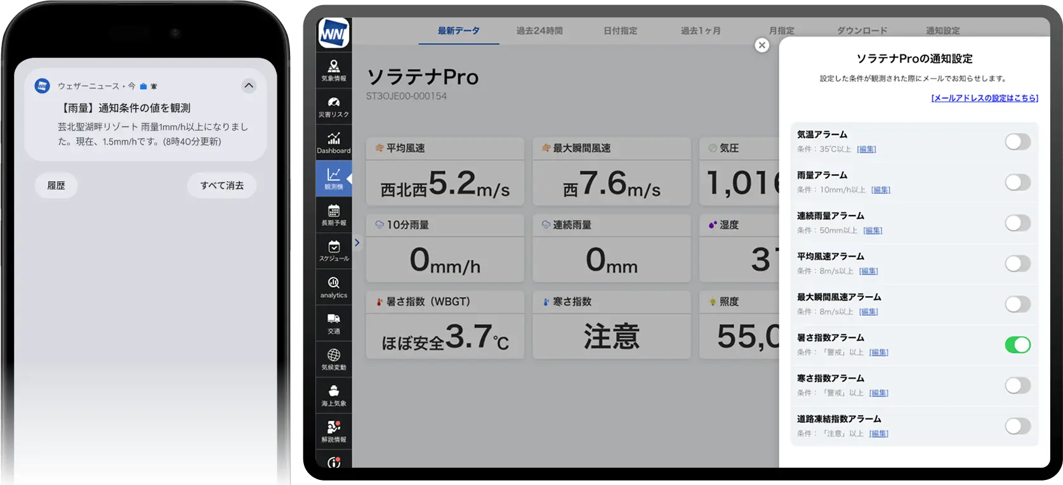Enable the 最大瞬間風速アラーム toggle

coord(1017,304)
